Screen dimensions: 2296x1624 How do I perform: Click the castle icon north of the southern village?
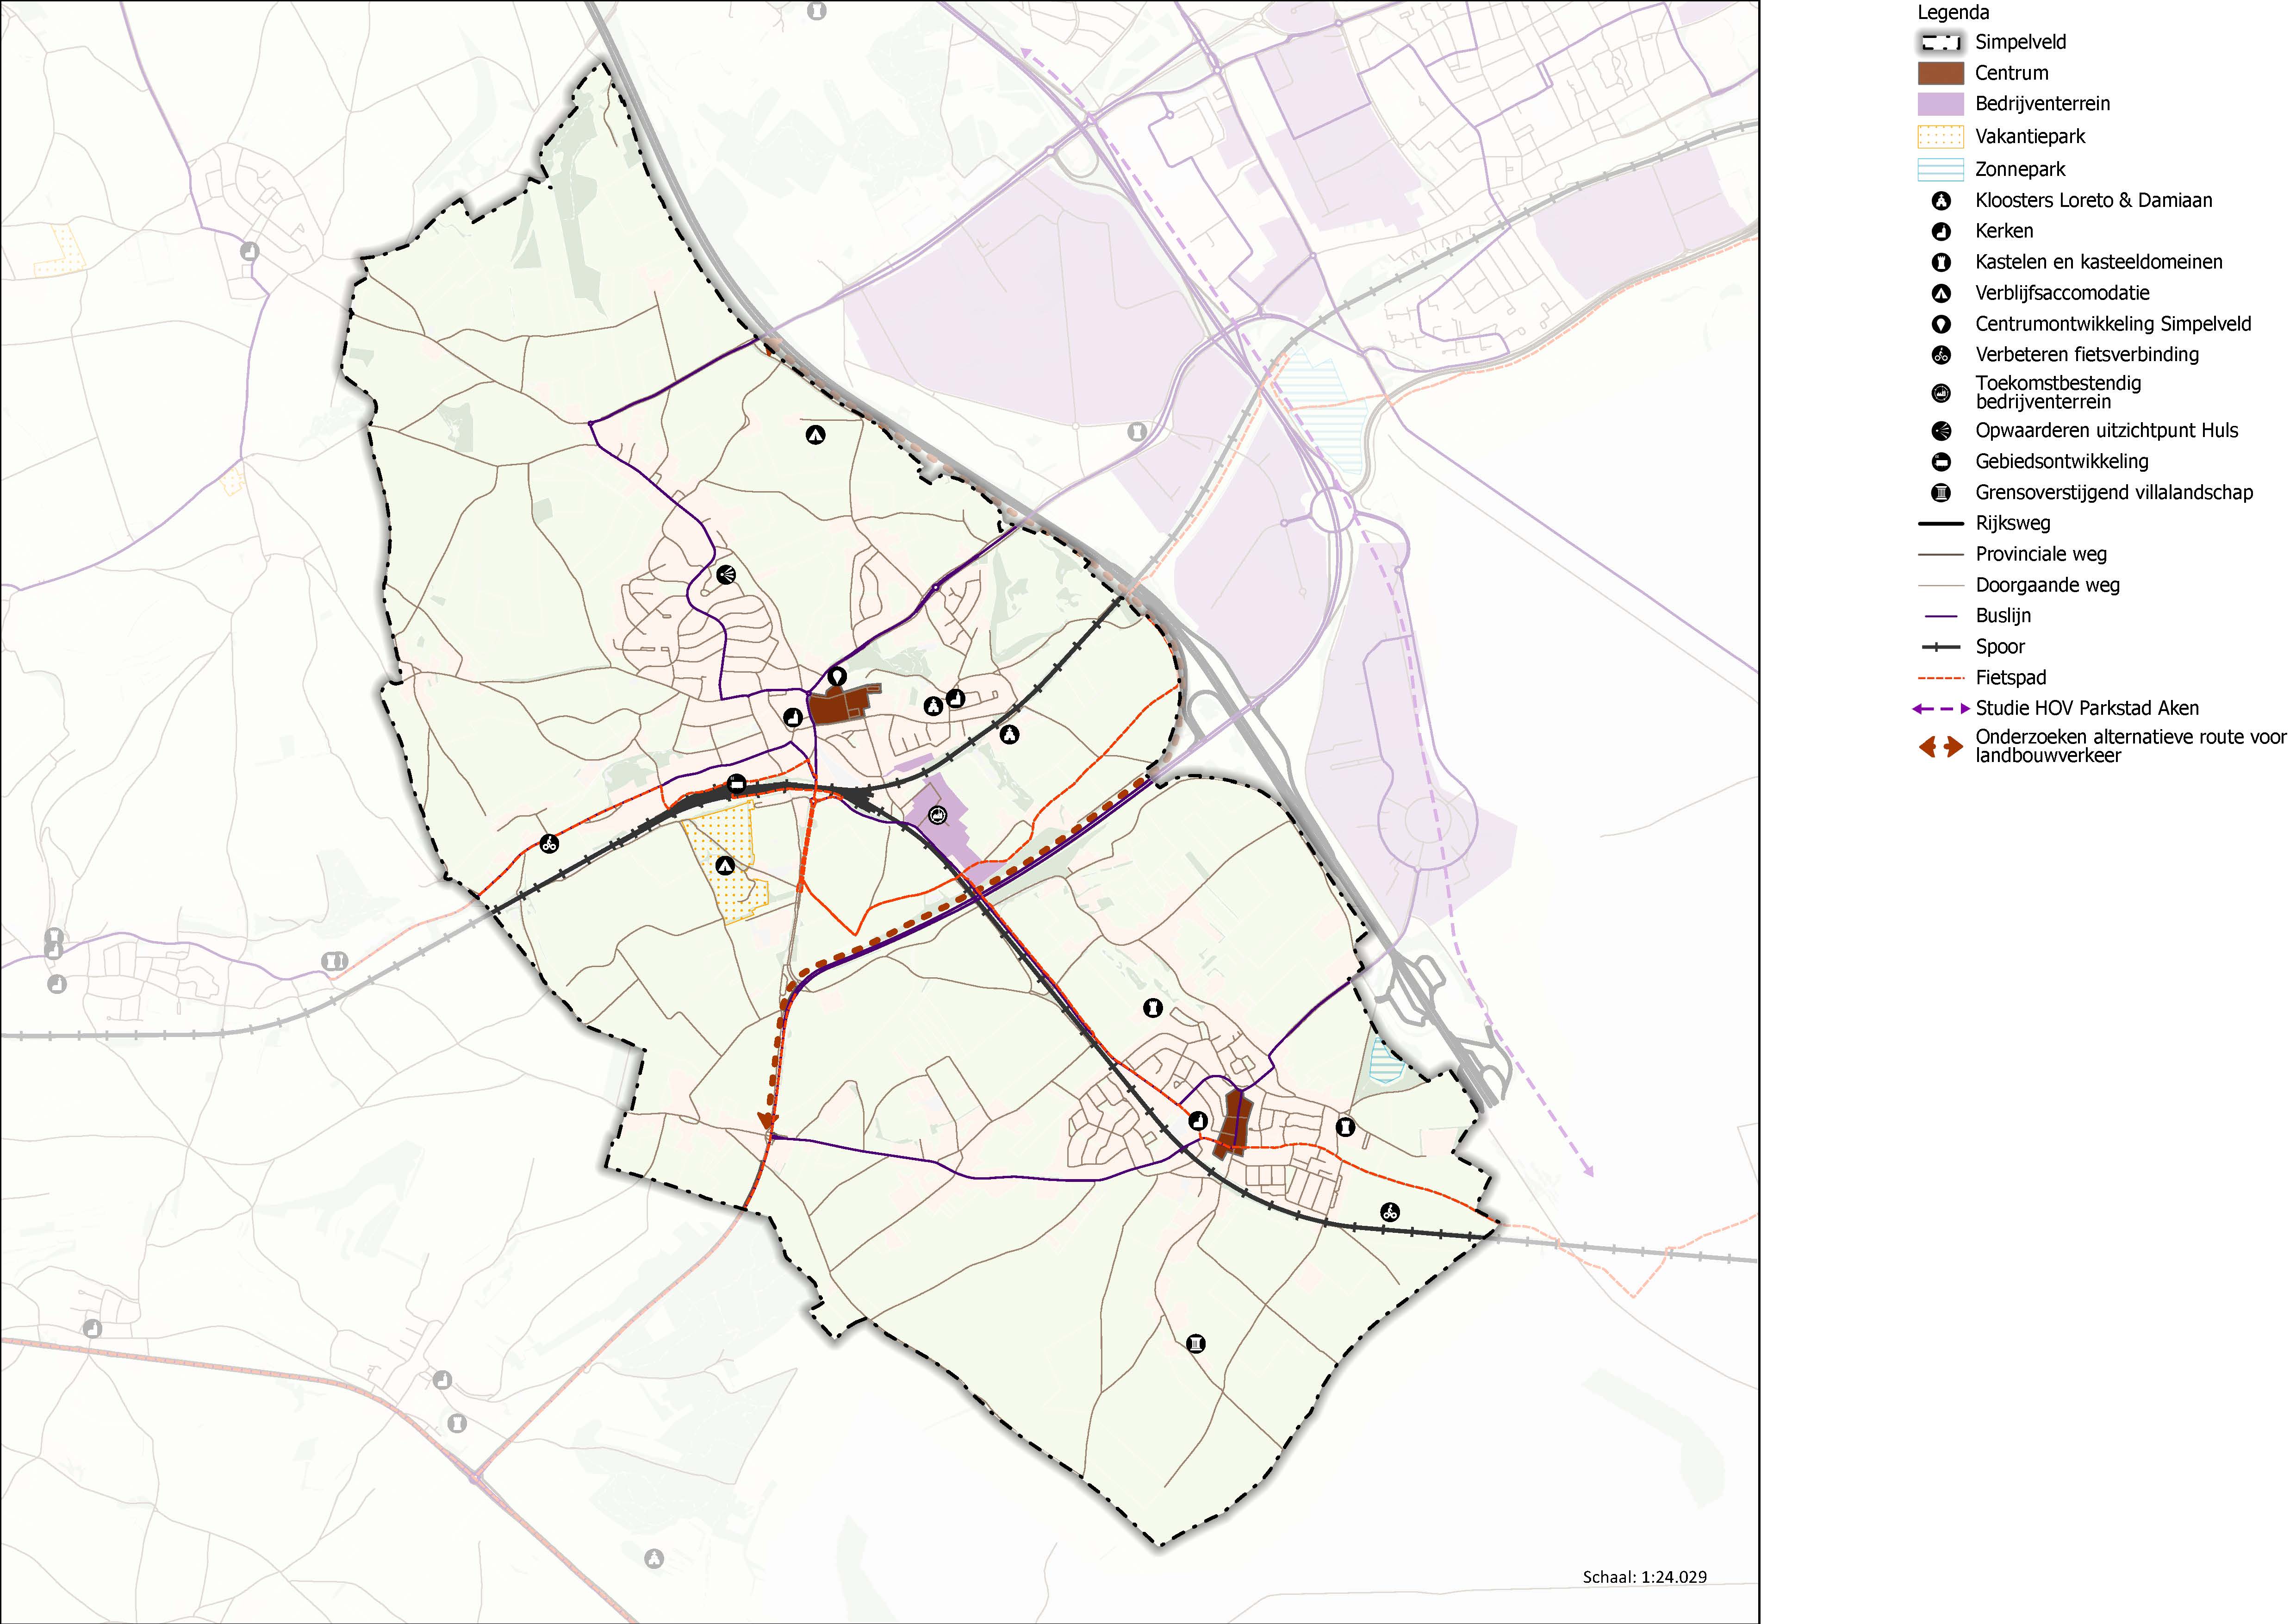tap(1152, 1008)
